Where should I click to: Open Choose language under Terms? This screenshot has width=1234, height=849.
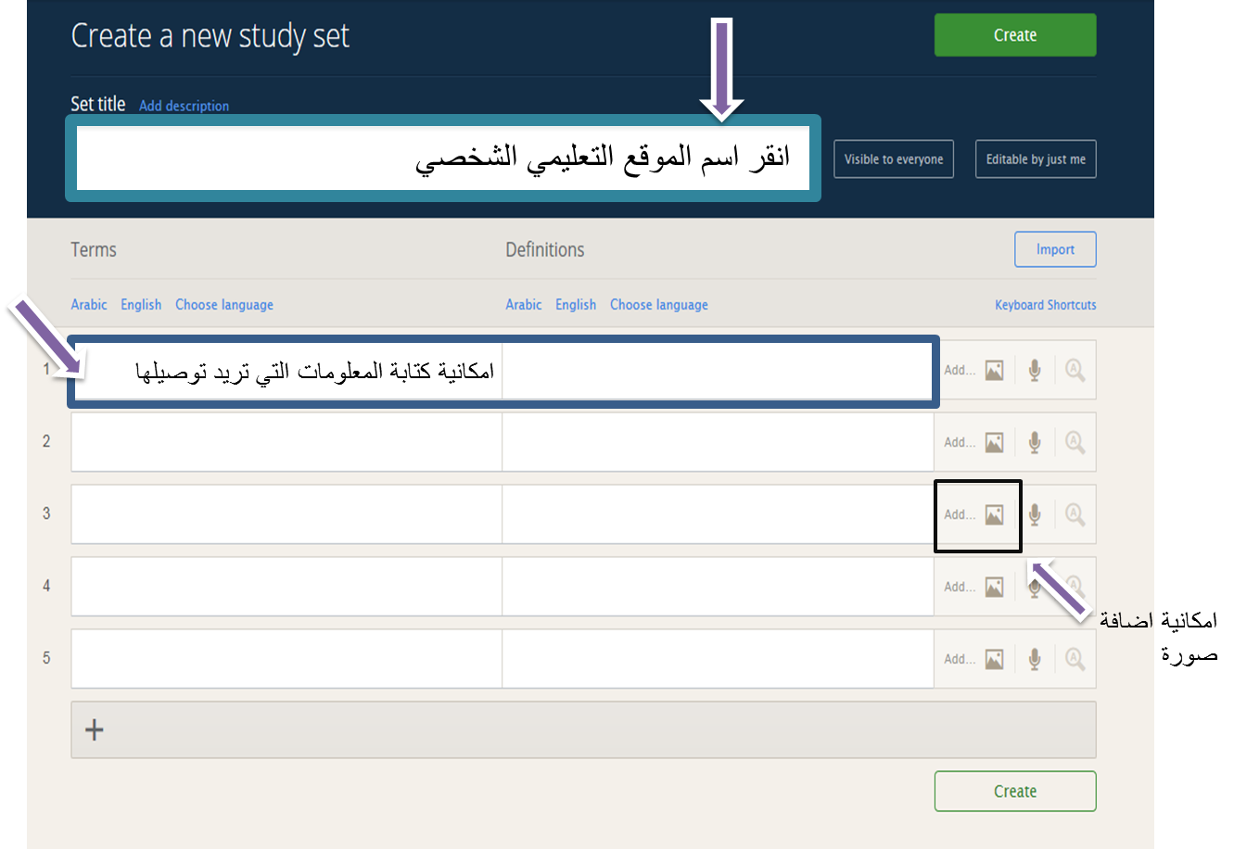pos(223,304)
